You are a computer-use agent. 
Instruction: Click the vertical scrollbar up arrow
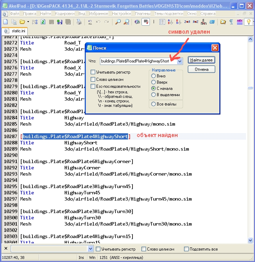click(250, 40)
